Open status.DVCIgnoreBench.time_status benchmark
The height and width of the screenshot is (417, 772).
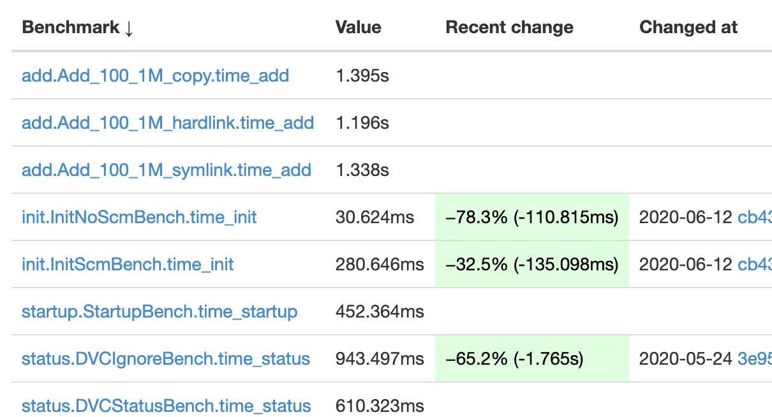[x=166, y=359]
